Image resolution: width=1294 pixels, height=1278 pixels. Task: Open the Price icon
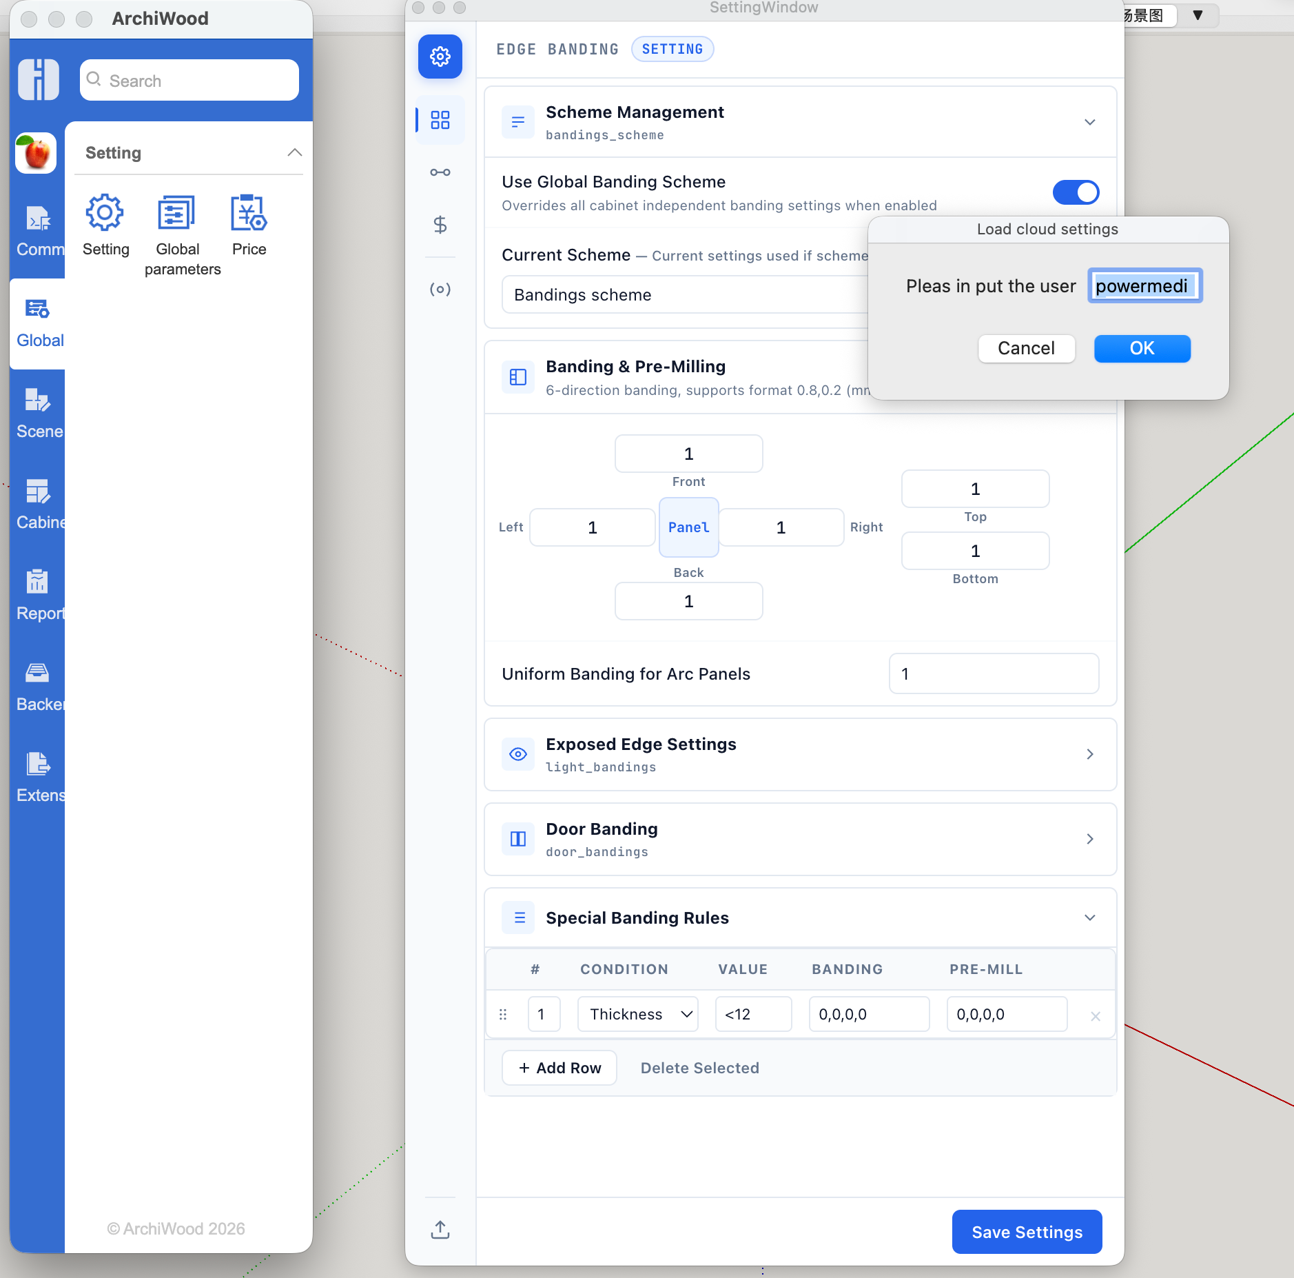click(249, 213)
